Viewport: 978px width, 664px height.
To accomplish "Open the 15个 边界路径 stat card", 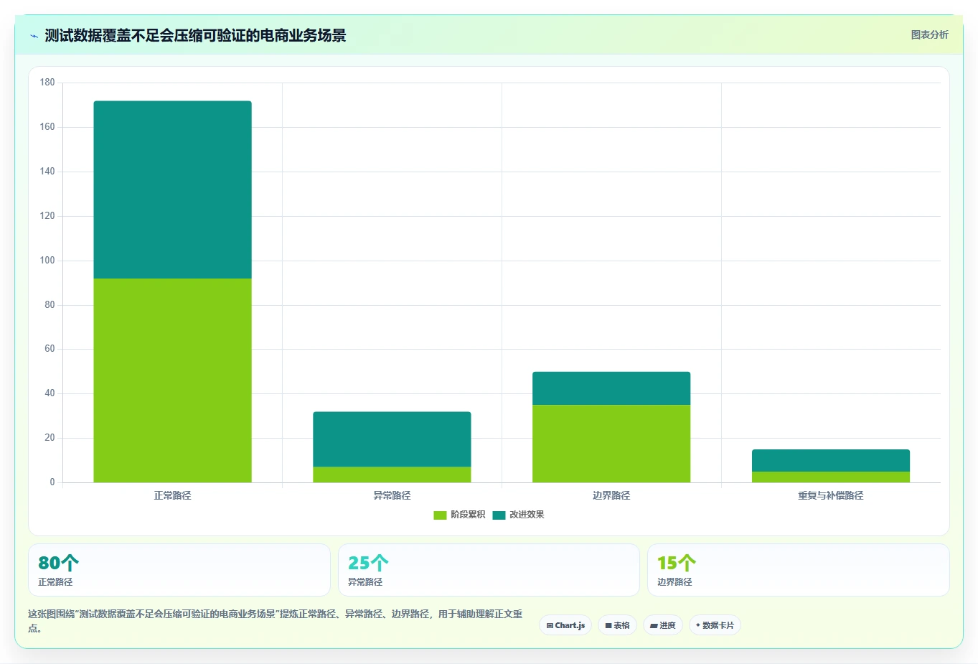I will click(x=799, y=570).
